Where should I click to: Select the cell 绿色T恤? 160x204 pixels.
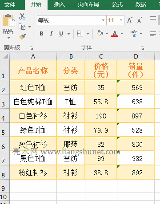click(33, 130)
